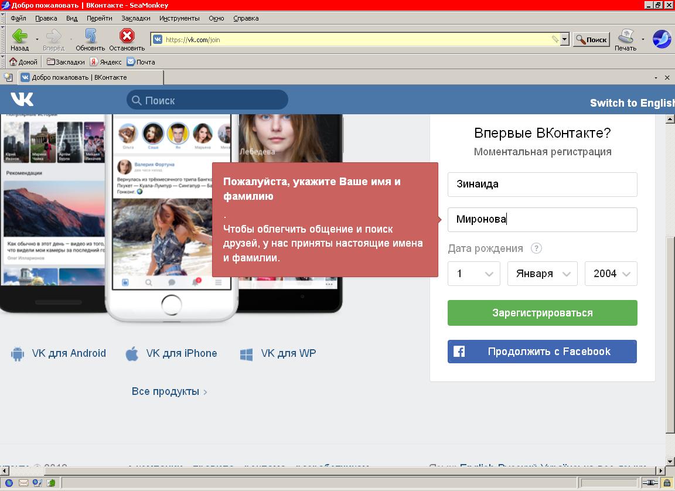Reload page with Обновить button
This screenshot has width=675, height=491.
point(90,40)
